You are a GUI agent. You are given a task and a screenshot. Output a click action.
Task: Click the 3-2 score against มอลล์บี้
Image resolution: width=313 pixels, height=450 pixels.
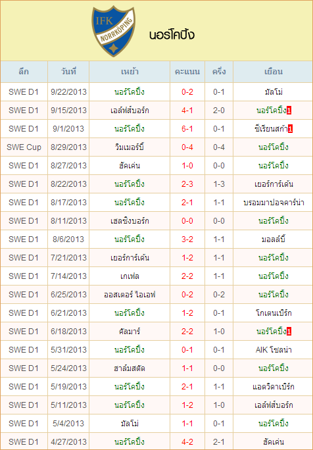[x=187, y=239]
